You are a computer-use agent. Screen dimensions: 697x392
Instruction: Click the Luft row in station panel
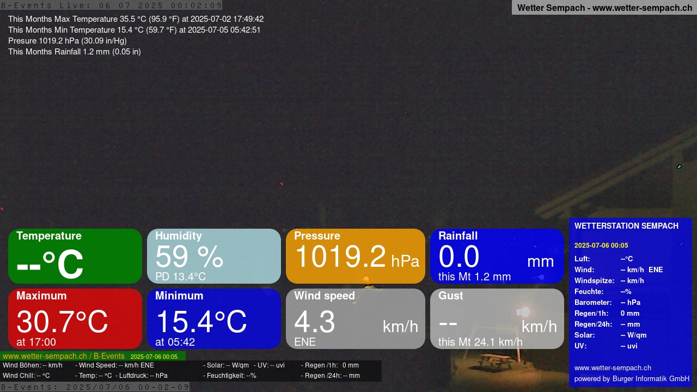coord(603,259)
